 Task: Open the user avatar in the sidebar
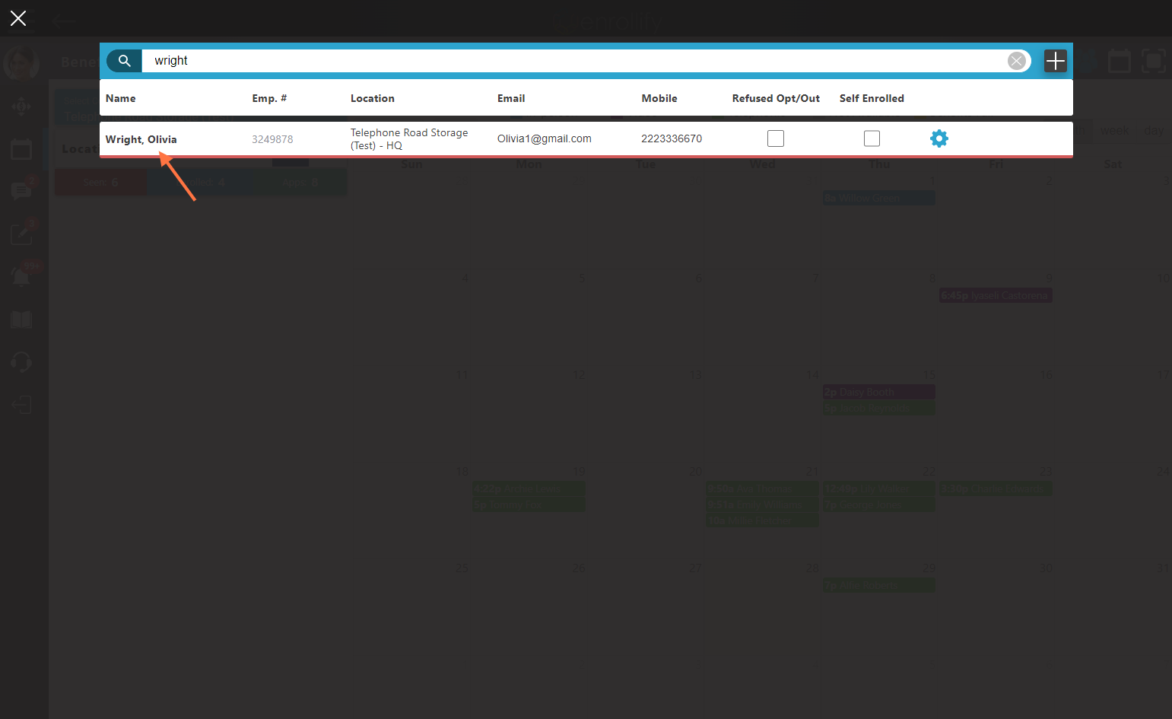(21, 64)
